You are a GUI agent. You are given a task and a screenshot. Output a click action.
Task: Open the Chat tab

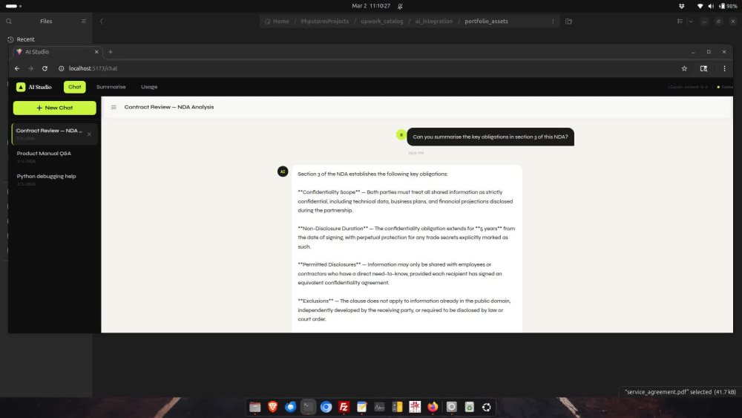(75, 87)
